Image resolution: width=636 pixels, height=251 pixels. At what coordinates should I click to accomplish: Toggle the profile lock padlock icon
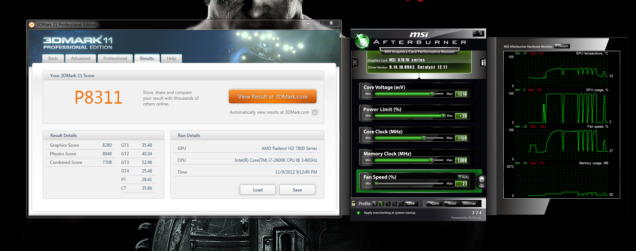[x=353, y=203]
